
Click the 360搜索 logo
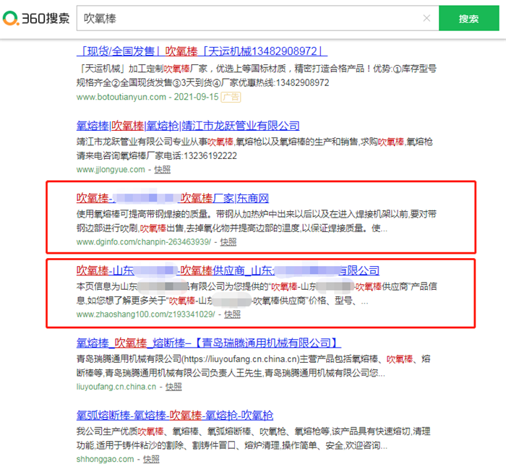pyautogui.click(x=36, y=18)
